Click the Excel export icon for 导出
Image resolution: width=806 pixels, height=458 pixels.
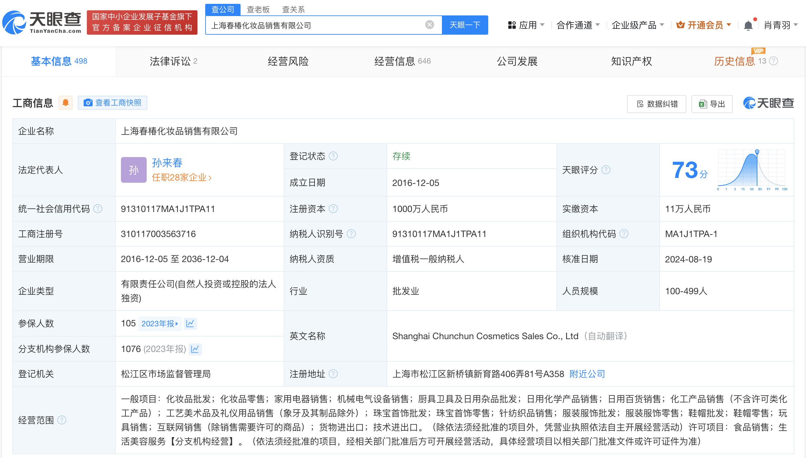[x=702, y=104]
